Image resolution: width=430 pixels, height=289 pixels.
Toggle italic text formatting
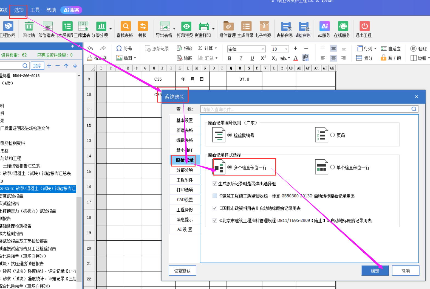pyautogui.click(x=241, y=58)
